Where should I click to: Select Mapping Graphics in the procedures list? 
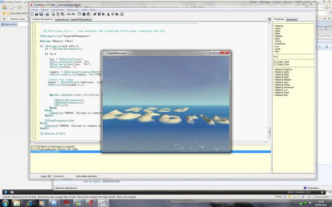tap(284, 68)
